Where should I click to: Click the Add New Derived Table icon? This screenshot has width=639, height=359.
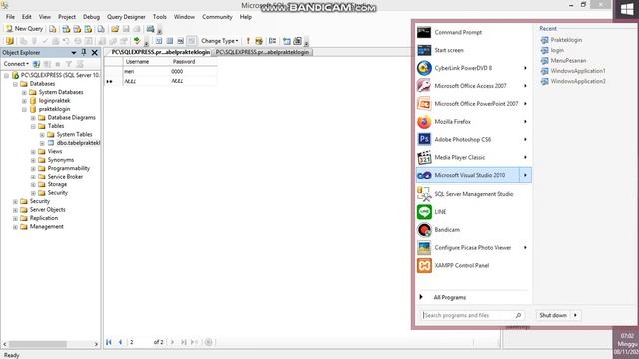tap(298, 41)
